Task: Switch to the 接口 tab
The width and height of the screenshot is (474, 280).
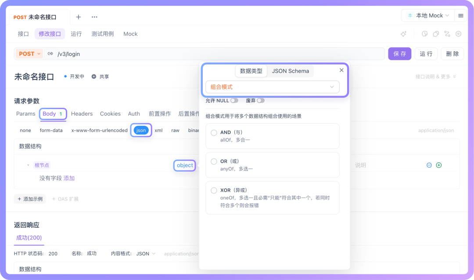Action: [x=23, y=34]
